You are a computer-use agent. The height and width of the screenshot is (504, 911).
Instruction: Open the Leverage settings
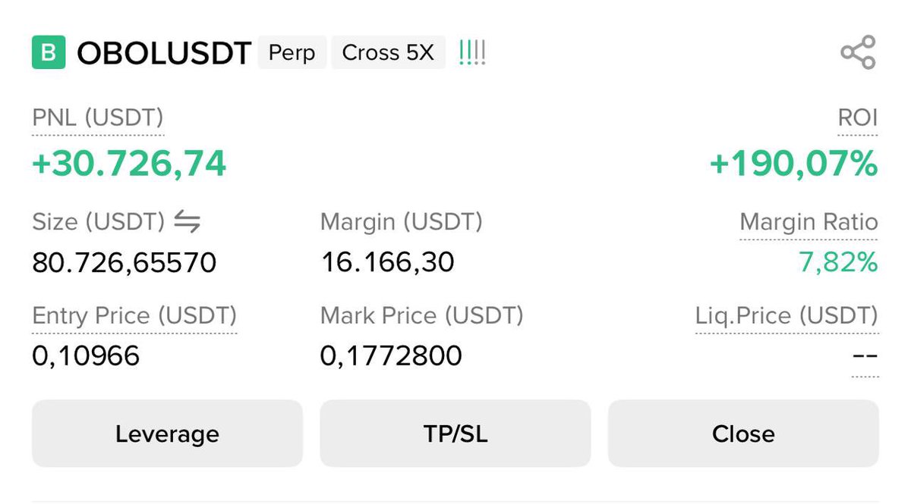167,434
